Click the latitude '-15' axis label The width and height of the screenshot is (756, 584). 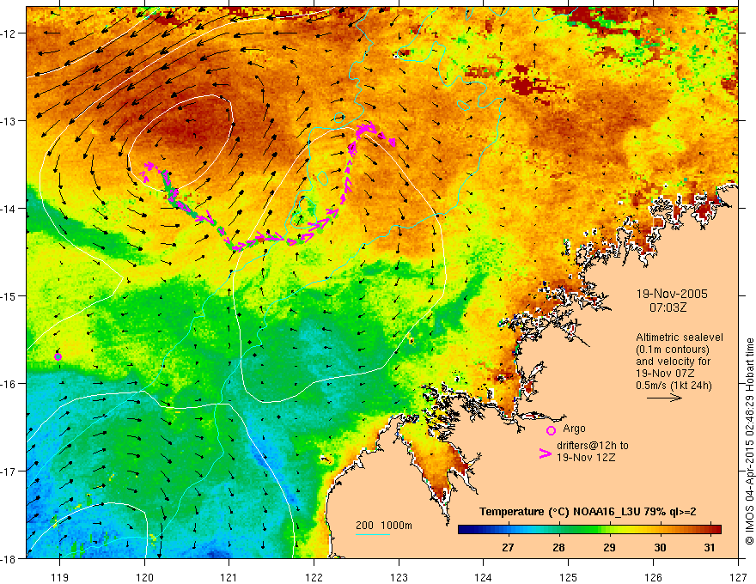pyautogui.click(x=9, y=295)
